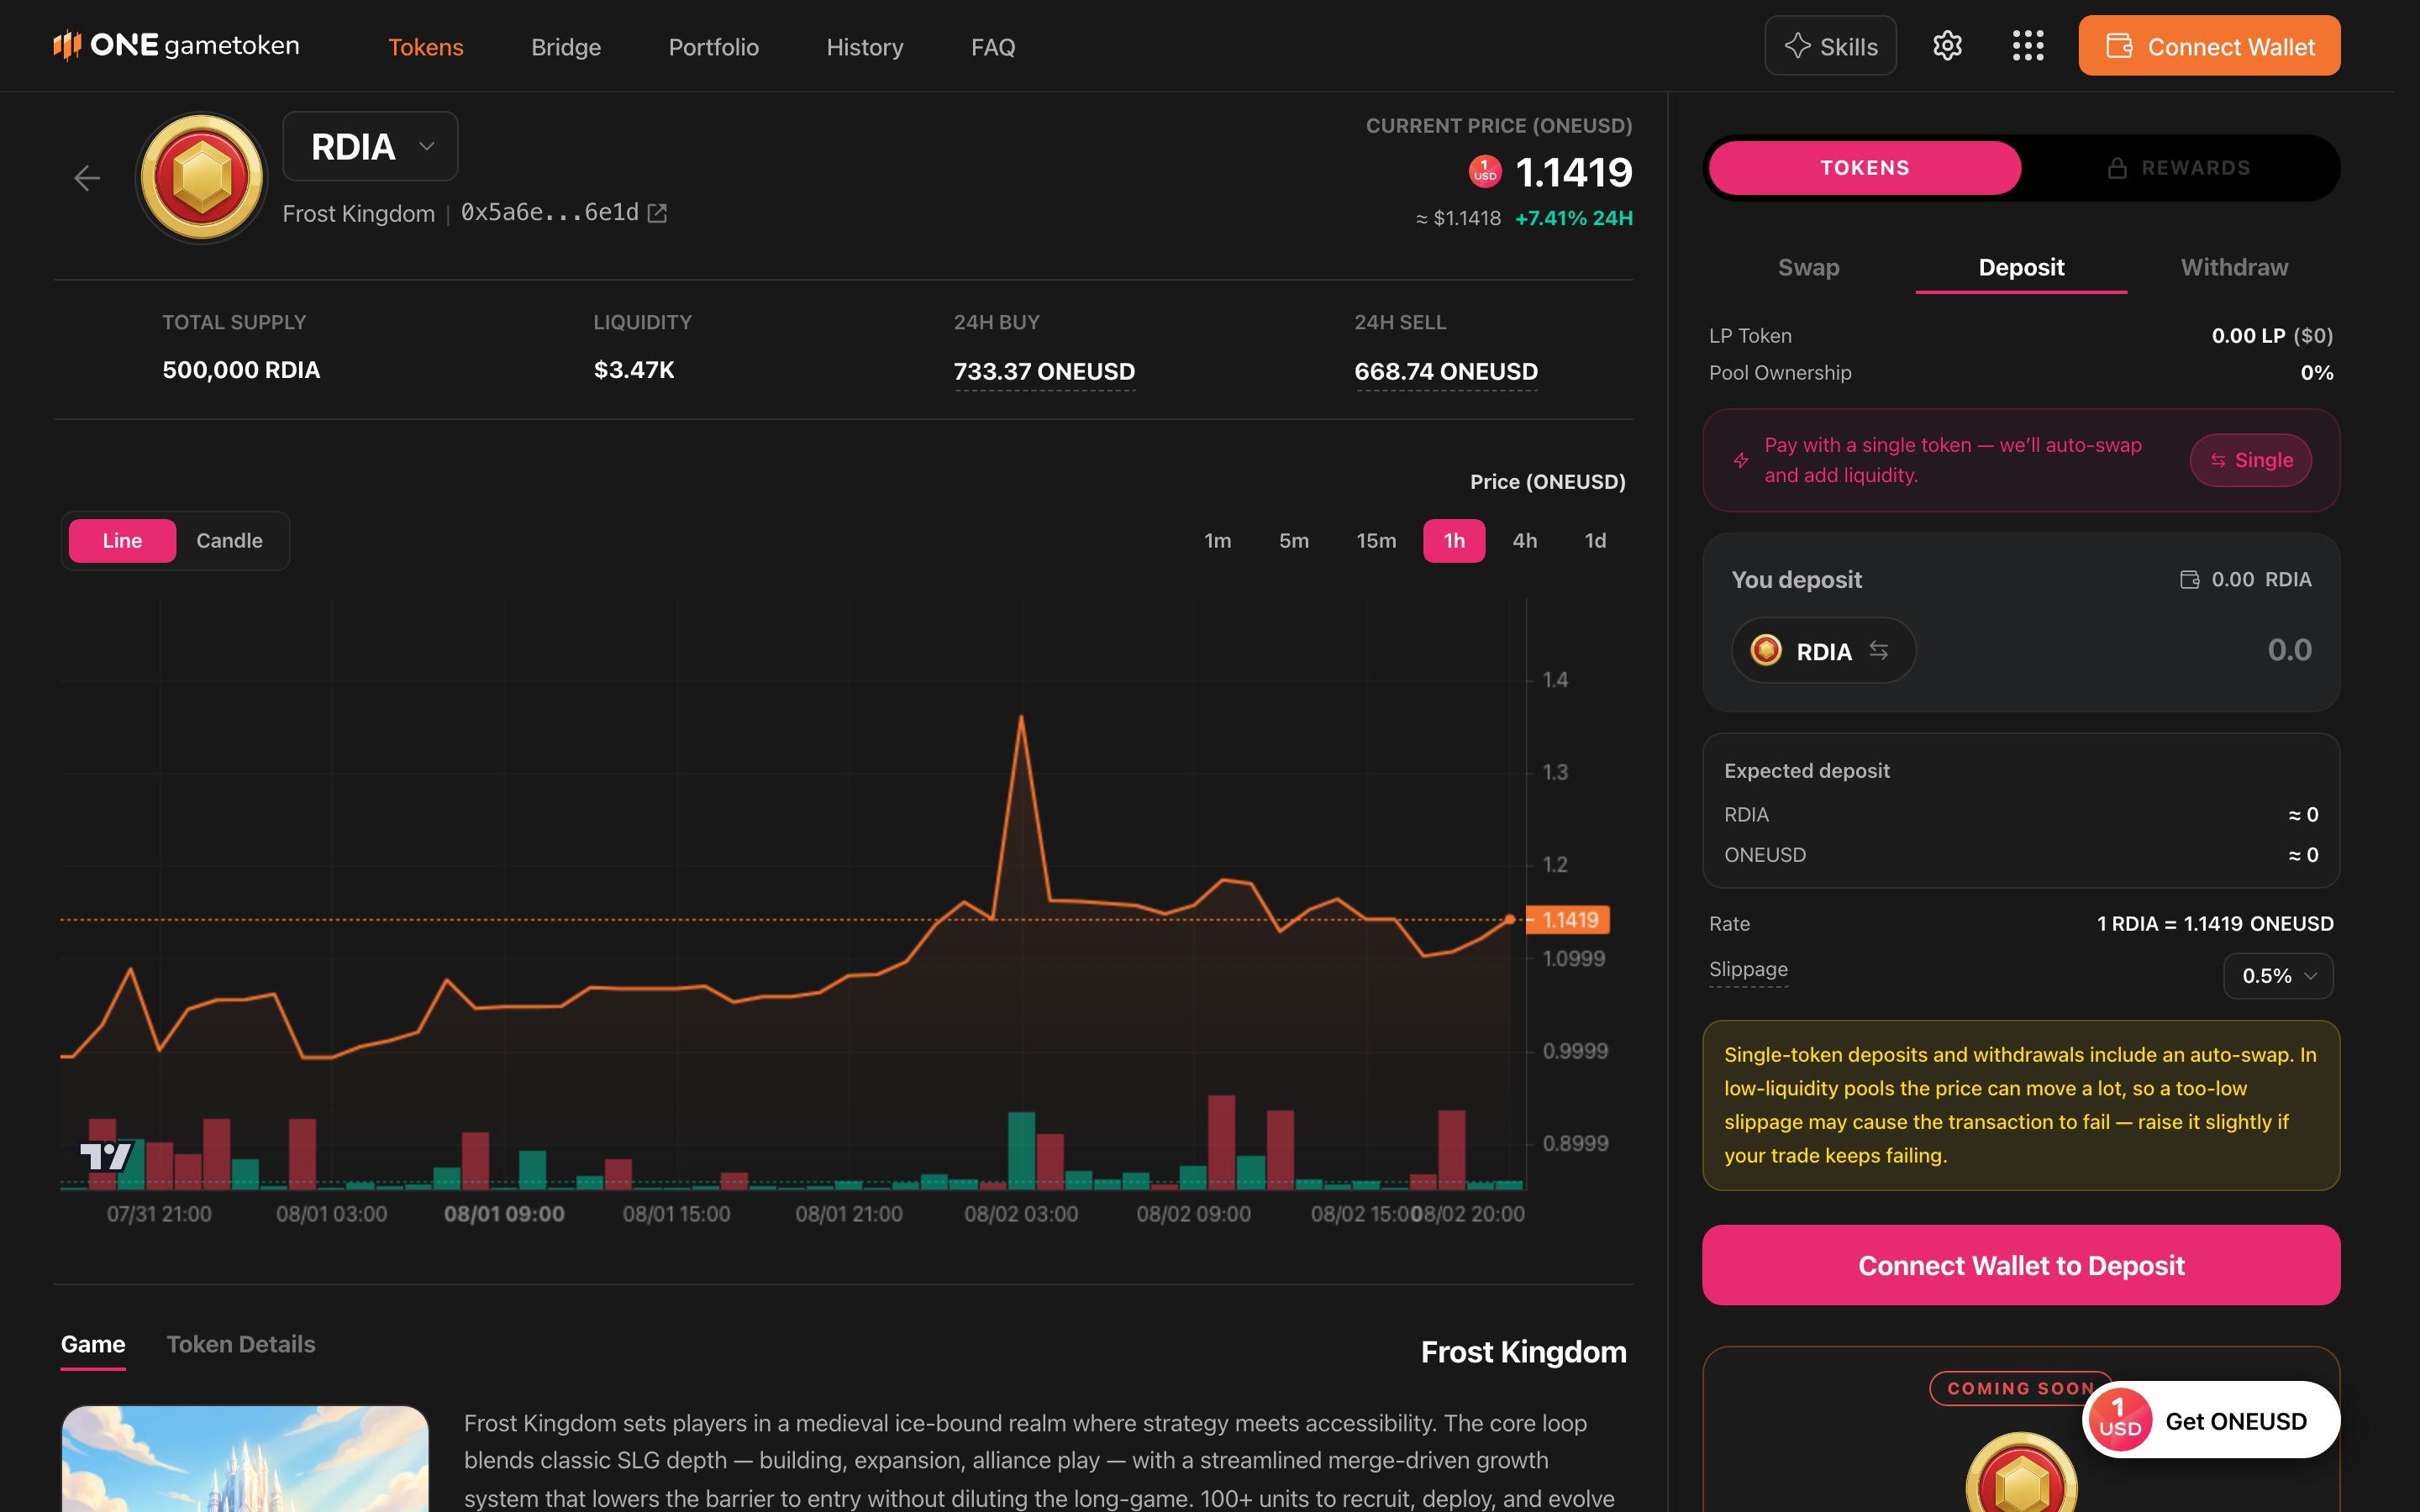This screenshot has height=1512, width=2420.
Task: Open the contract address external link icon
Action: point(657,213)
